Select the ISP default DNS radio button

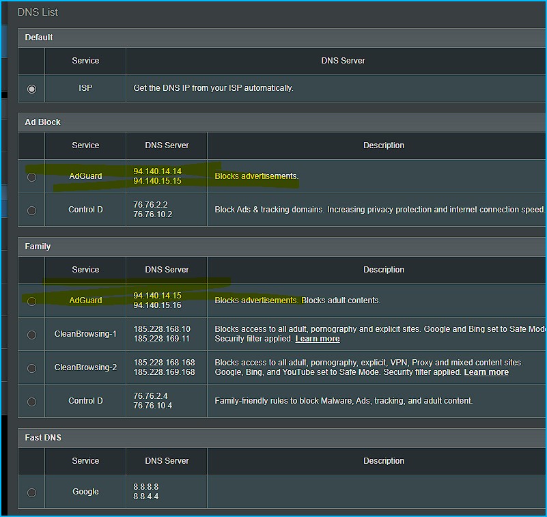coord(31,89)
